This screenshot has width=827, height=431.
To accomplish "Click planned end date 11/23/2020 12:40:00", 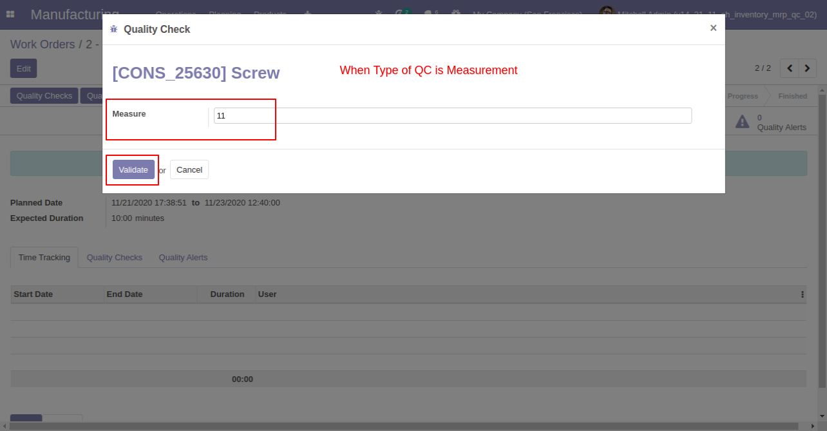I will (x=242, y=202).
